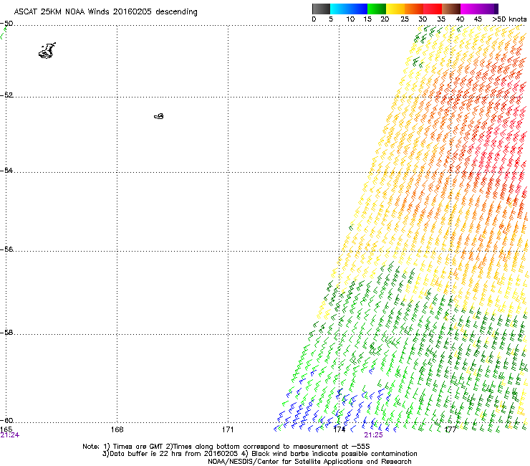Click the title 'ASCAT 25KM NOAA Winds 20160205 descending'
Image resolution: width=530 pixels, height=466 pixels.
pyautogui.click(x=105, y=11)
